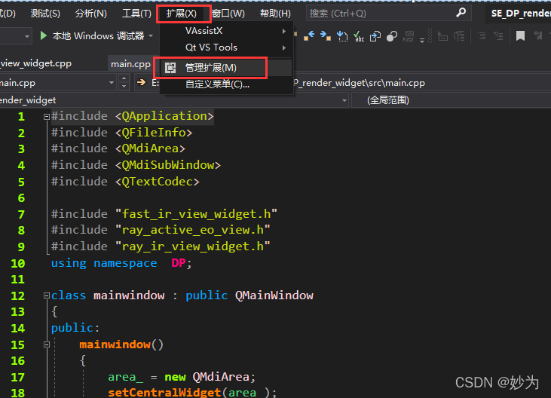Open the main.cpp file selector dropdown
Viewport: 551px width, 398px height.
111,83
